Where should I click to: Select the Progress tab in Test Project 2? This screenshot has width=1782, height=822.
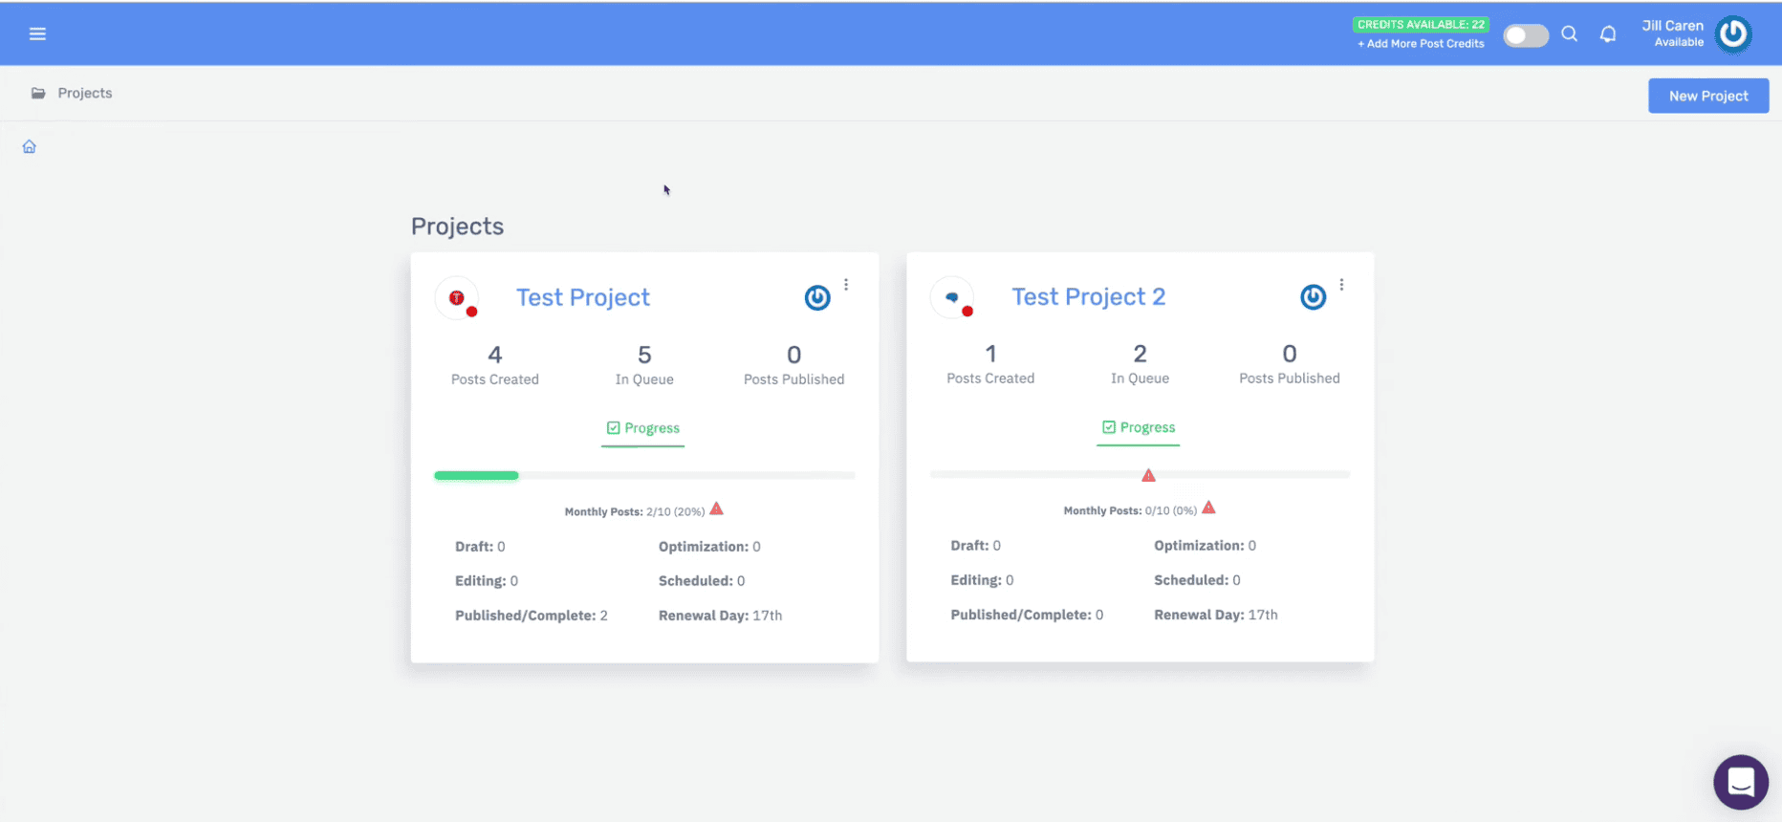[1138, 427]
